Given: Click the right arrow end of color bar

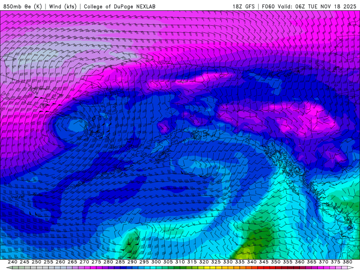Looking at the screenshot, I should 351,268.
